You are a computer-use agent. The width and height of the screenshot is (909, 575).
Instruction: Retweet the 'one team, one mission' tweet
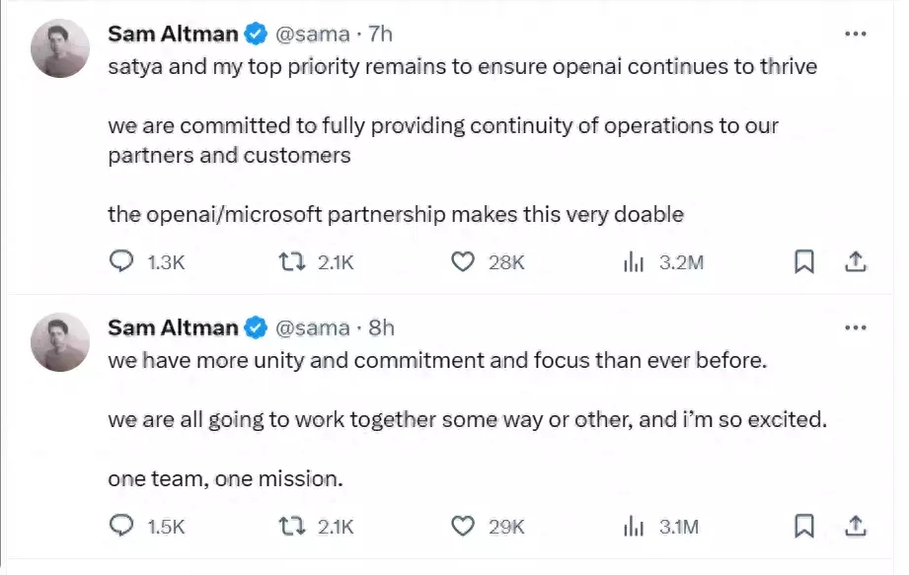[x=288, y=527]
